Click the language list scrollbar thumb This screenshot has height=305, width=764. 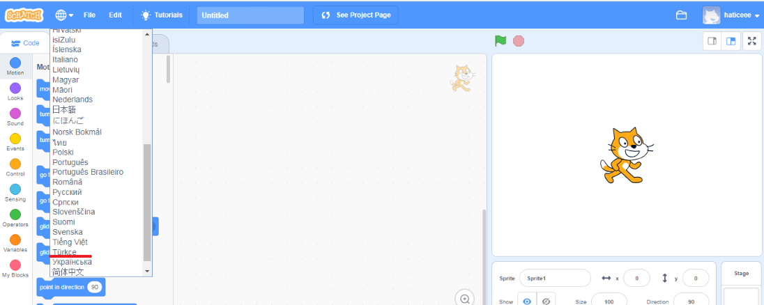[148, 203]
